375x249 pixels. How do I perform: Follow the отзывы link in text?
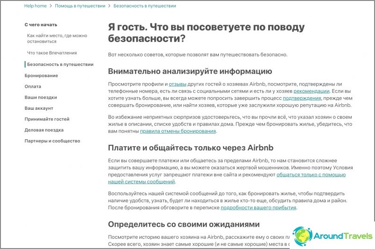(177, 84)
